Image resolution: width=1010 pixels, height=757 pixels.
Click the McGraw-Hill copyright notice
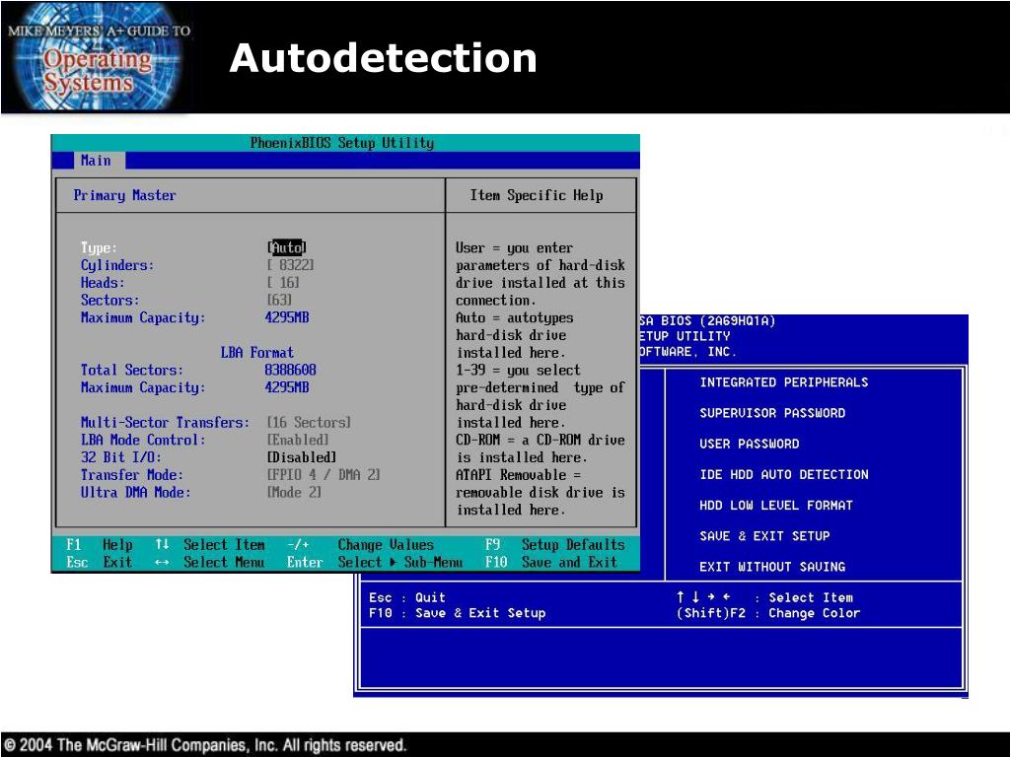click(x=205, y=745)
